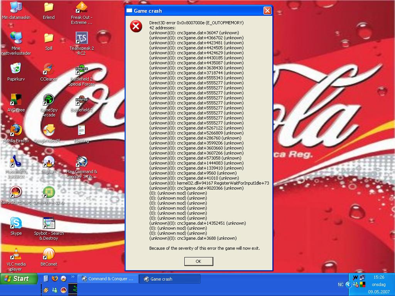Switch to the Command & Conquer taskbar item
This screenshot has width=395, height=296.
point(108,279)
